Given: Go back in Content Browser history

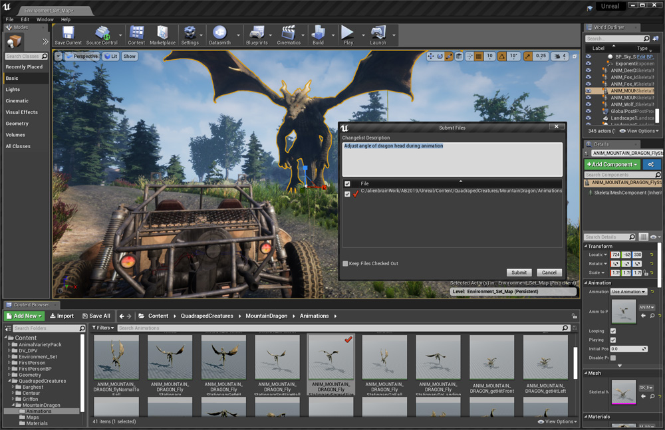Looking at the screenshot, I should pyautogui.click(x=122, y=316).
